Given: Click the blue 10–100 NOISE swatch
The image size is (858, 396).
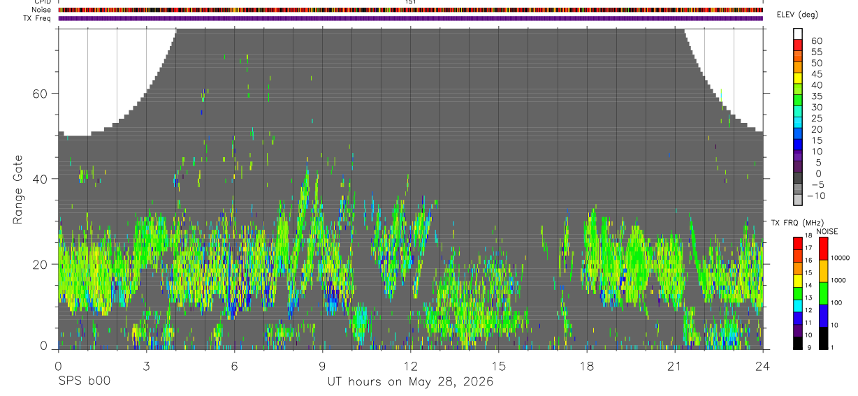Looking at the screenshot, I should [x=824, y=315].
